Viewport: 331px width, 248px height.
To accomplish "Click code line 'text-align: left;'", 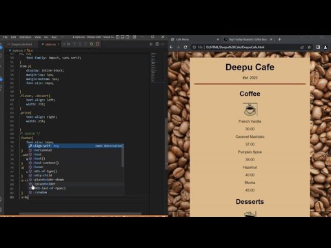I will pyautogui.click(x=41, y=100).
